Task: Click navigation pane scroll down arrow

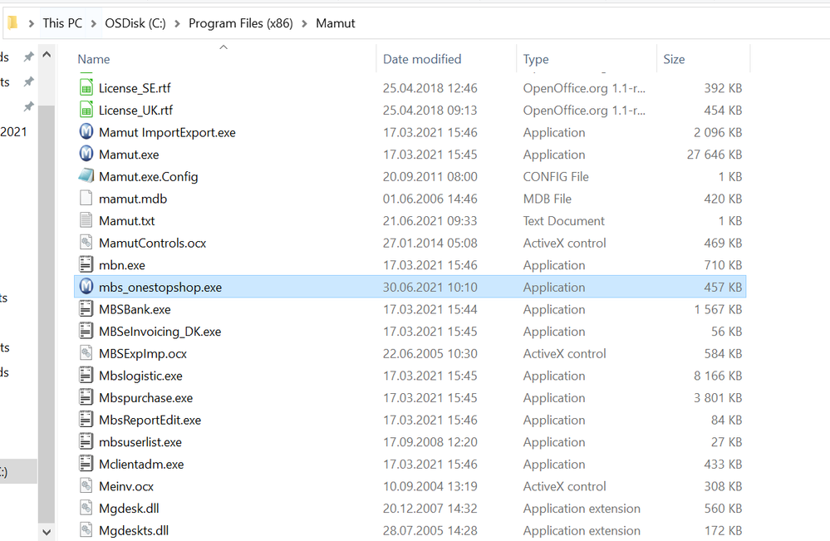Action: 47,532
